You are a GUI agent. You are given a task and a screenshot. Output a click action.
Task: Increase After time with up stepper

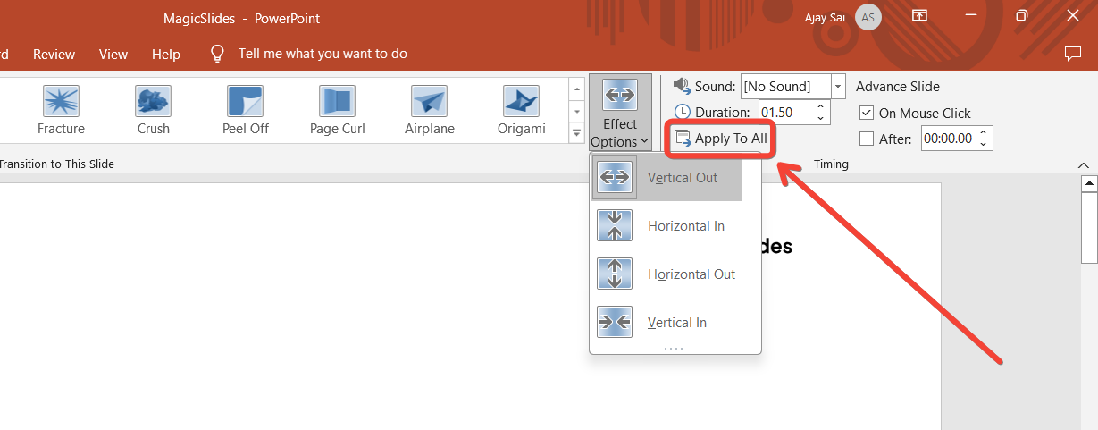click(x=984, y=133)
